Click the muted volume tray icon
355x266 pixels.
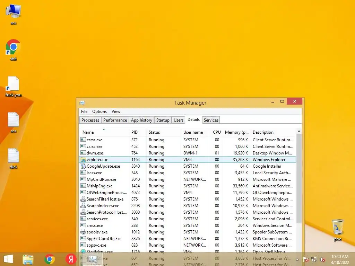tap(322, 259)
